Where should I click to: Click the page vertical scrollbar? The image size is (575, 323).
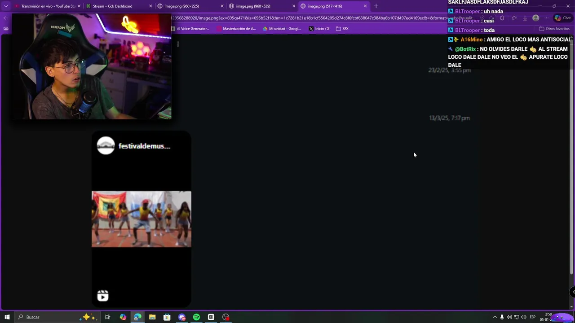pos(572,157)
